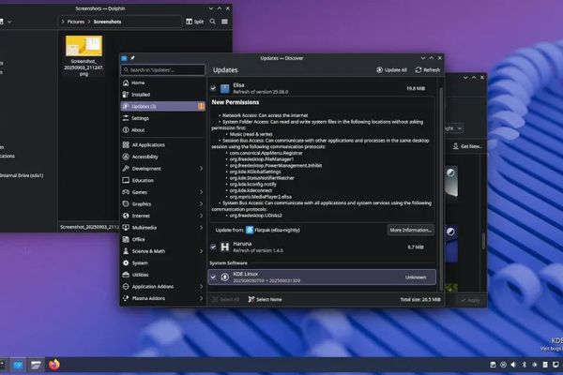Open the Science & Math category icon

(126, 251)
